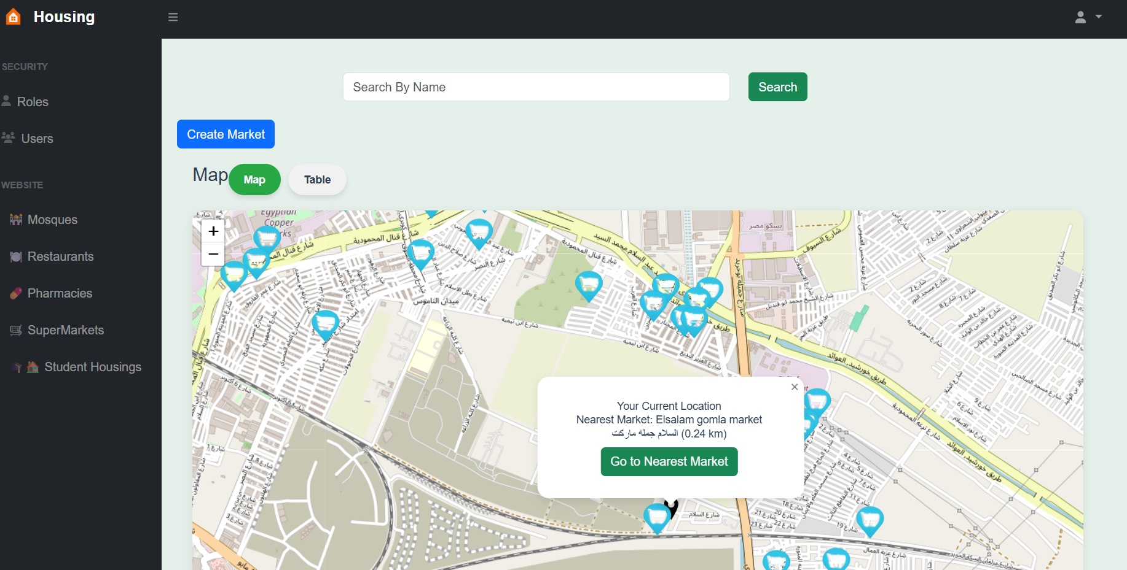Click the Roles person icon

coord(7,101)
